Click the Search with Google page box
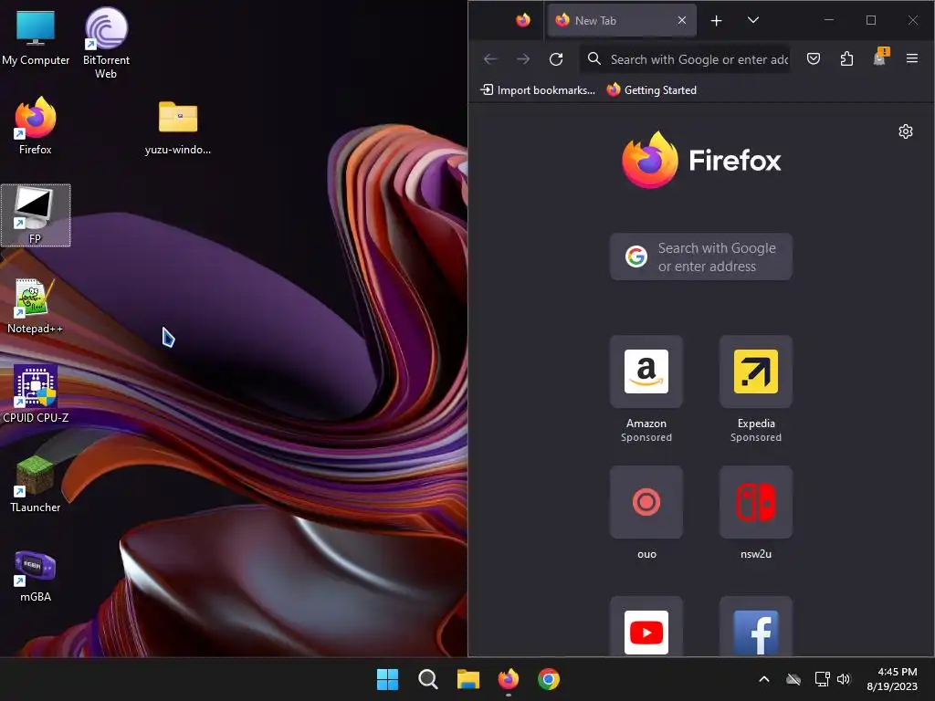 pyautogui.click(x=700, y=256)
